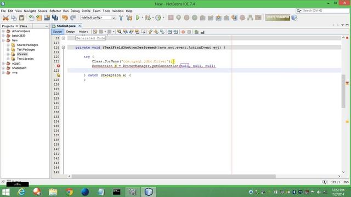
Task: Click the error marker on line 122
Action: pos(59,66)
